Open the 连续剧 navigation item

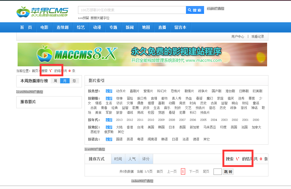point(63,28)
